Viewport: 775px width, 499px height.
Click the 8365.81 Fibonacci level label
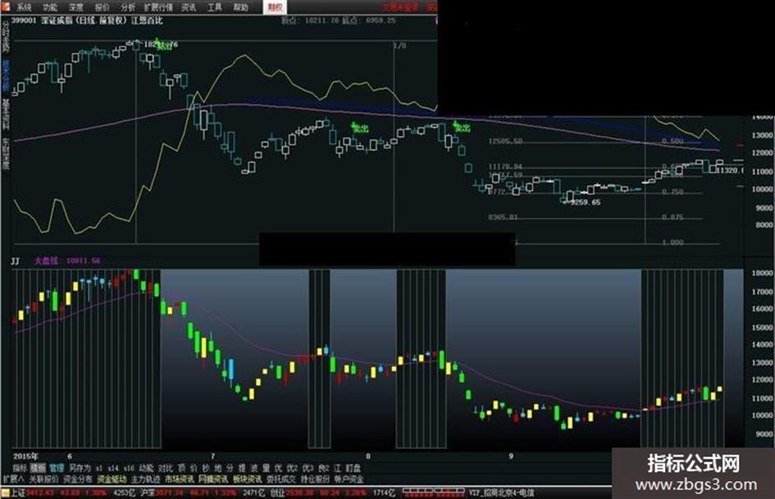coord(504,217)
